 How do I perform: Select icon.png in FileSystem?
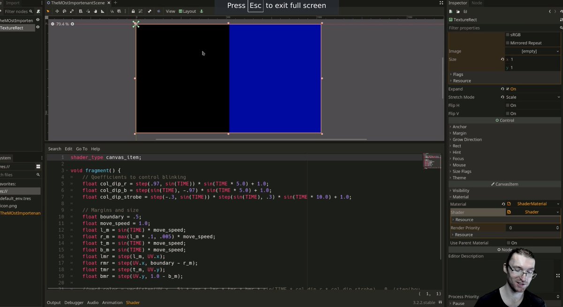(x=9, y=205)
